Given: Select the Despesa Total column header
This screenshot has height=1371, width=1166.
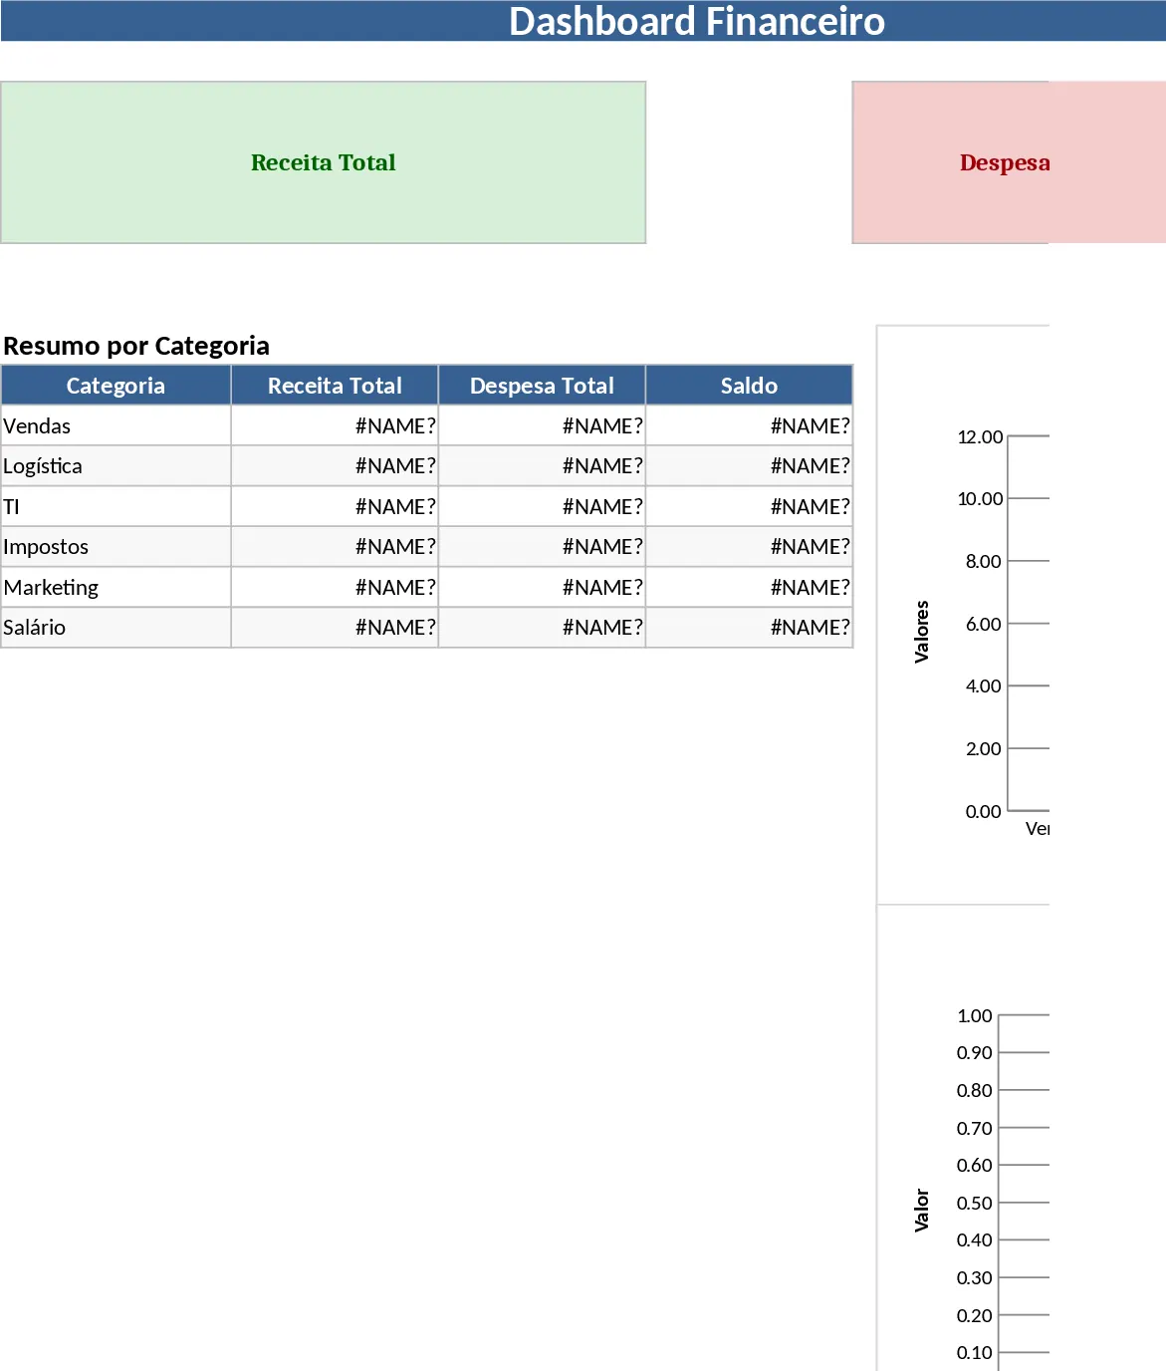Looking at the screenshot, I should click(542, 386).
